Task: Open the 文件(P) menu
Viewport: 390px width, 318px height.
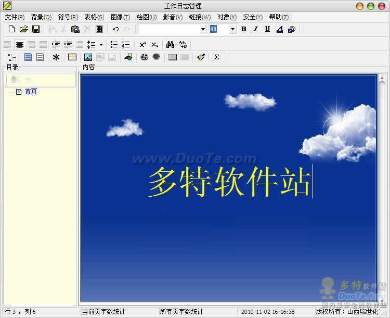Action: pos(15,17)
